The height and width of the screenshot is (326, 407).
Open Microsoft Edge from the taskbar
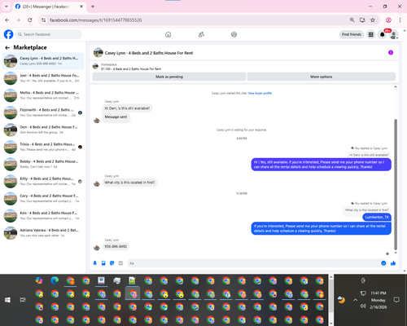[x=55, y=280]
